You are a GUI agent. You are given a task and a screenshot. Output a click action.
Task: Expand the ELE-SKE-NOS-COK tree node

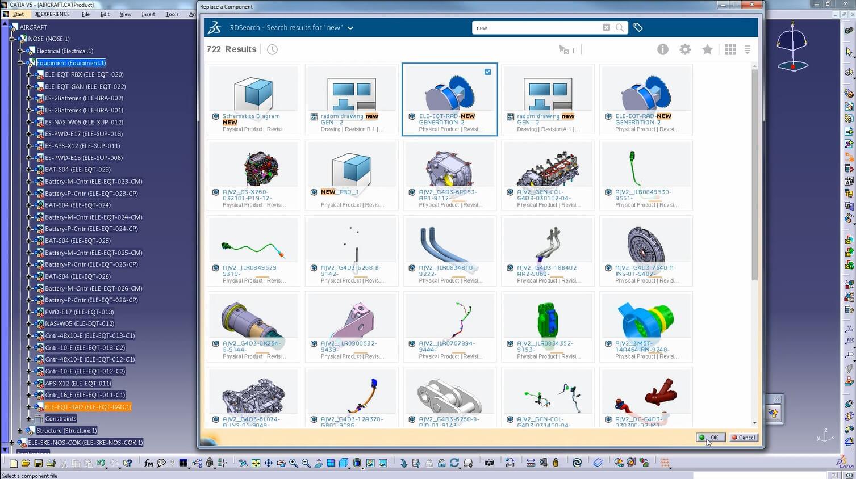(12, 443)
